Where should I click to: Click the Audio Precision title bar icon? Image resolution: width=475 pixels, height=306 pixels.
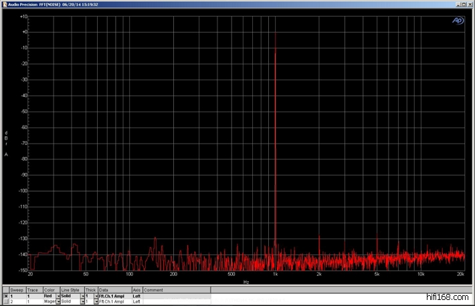[5, 3]
